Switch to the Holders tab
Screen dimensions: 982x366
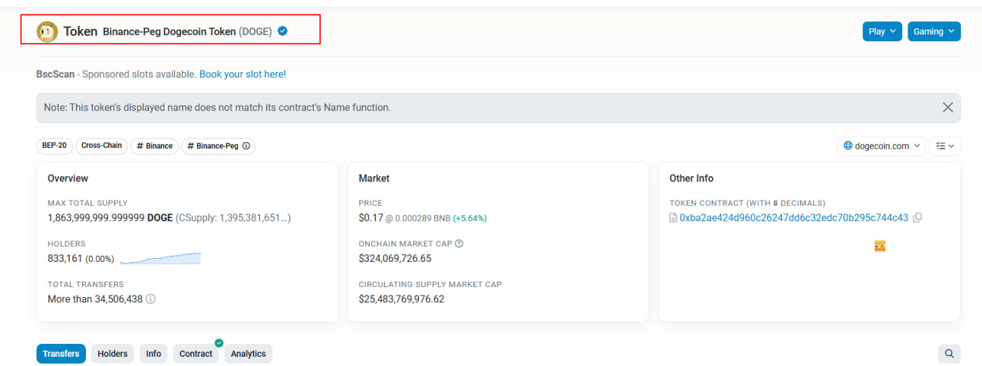(x=112, y=353)
